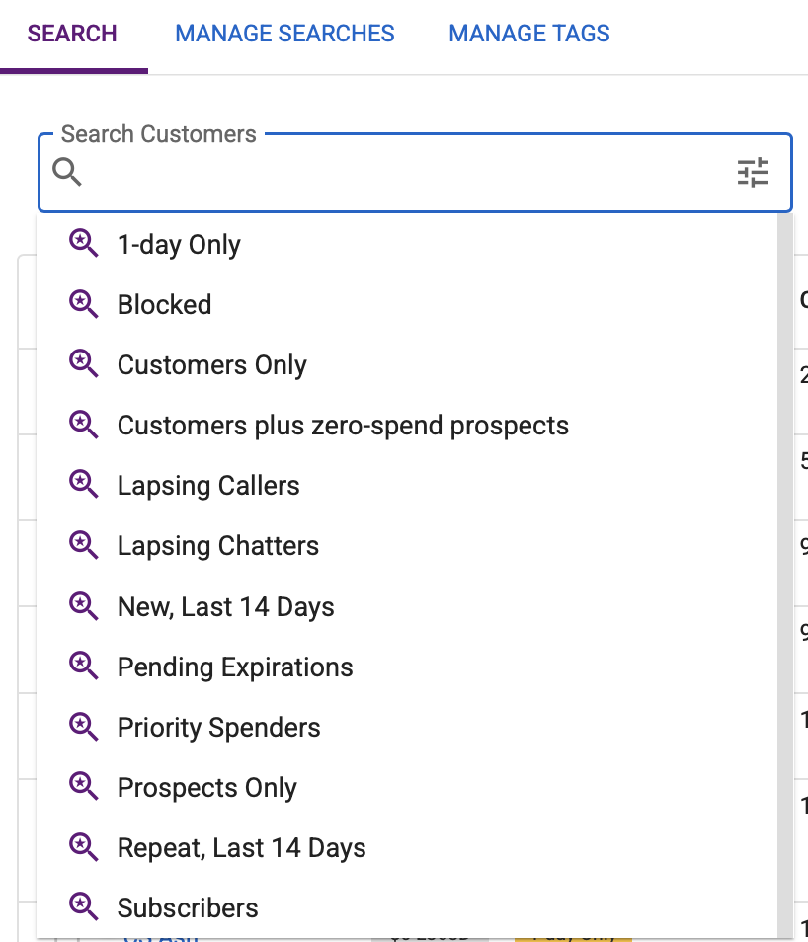The image size is (808, 942).
Task: Choose the Lapsing Callers search
Action: [407, 486]
